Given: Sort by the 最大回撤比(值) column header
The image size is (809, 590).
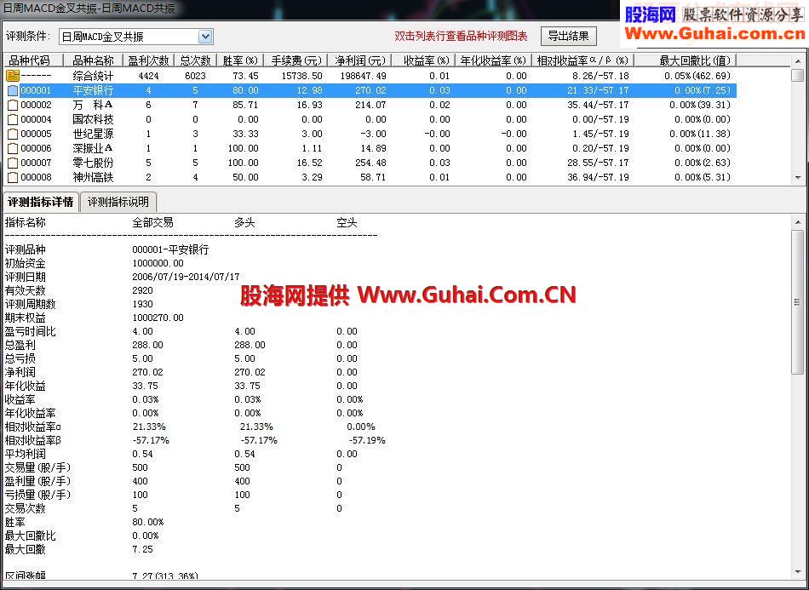Looking at the screenshot, I should pyautogui.click(x=686, y=60).
